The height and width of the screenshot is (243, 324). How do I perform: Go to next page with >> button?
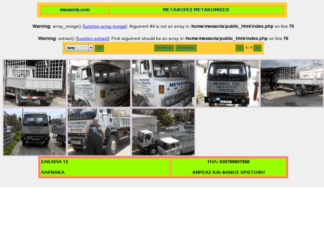[258, 48]
